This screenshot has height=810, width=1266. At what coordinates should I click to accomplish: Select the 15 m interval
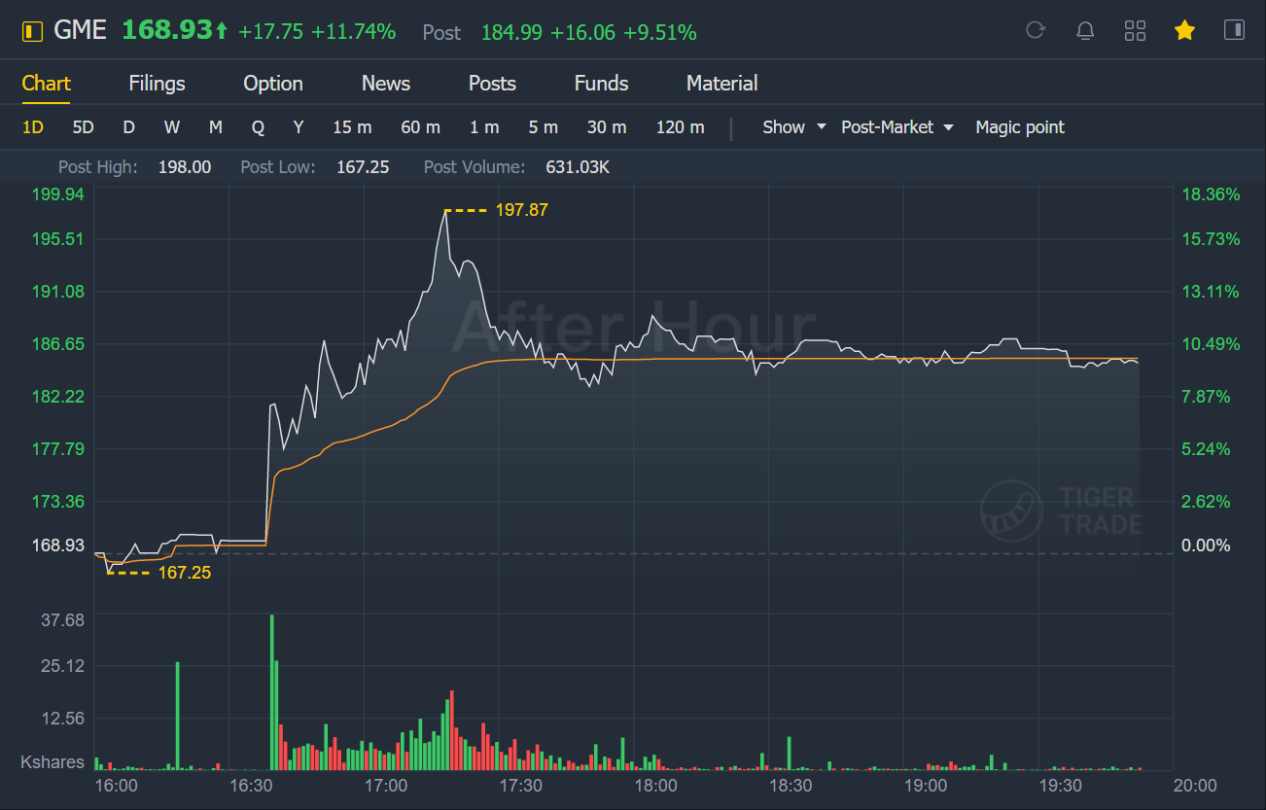click(352, 127)
